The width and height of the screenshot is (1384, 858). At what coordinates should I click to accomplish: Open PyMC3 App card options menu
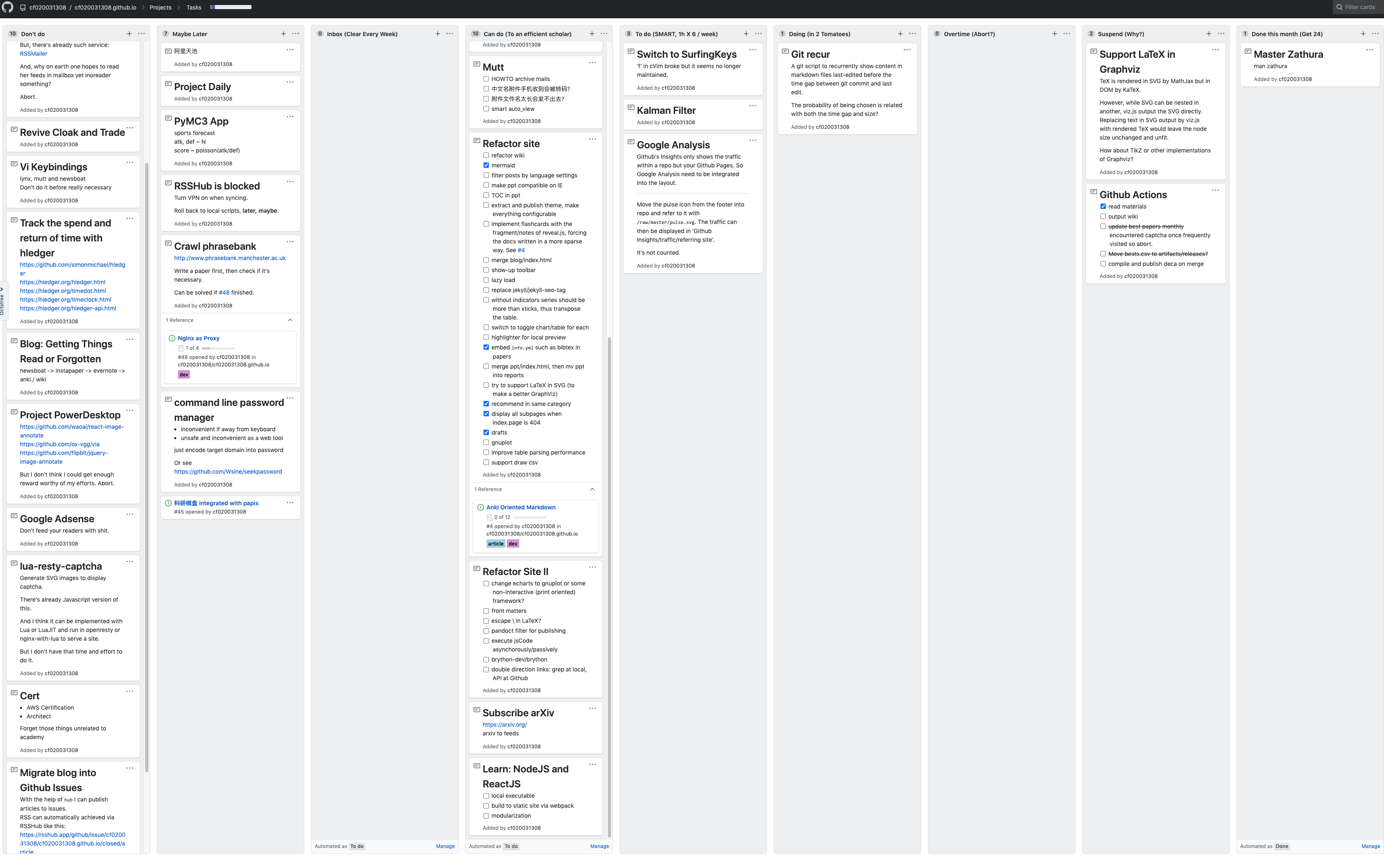(290, 117)
